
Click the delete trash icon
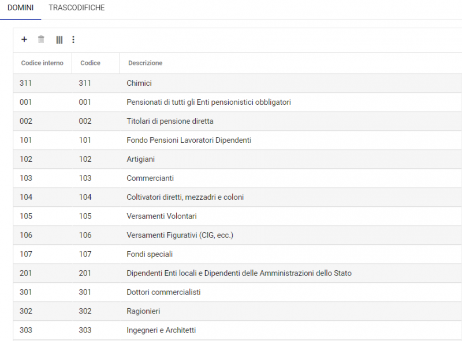point(41,40)
